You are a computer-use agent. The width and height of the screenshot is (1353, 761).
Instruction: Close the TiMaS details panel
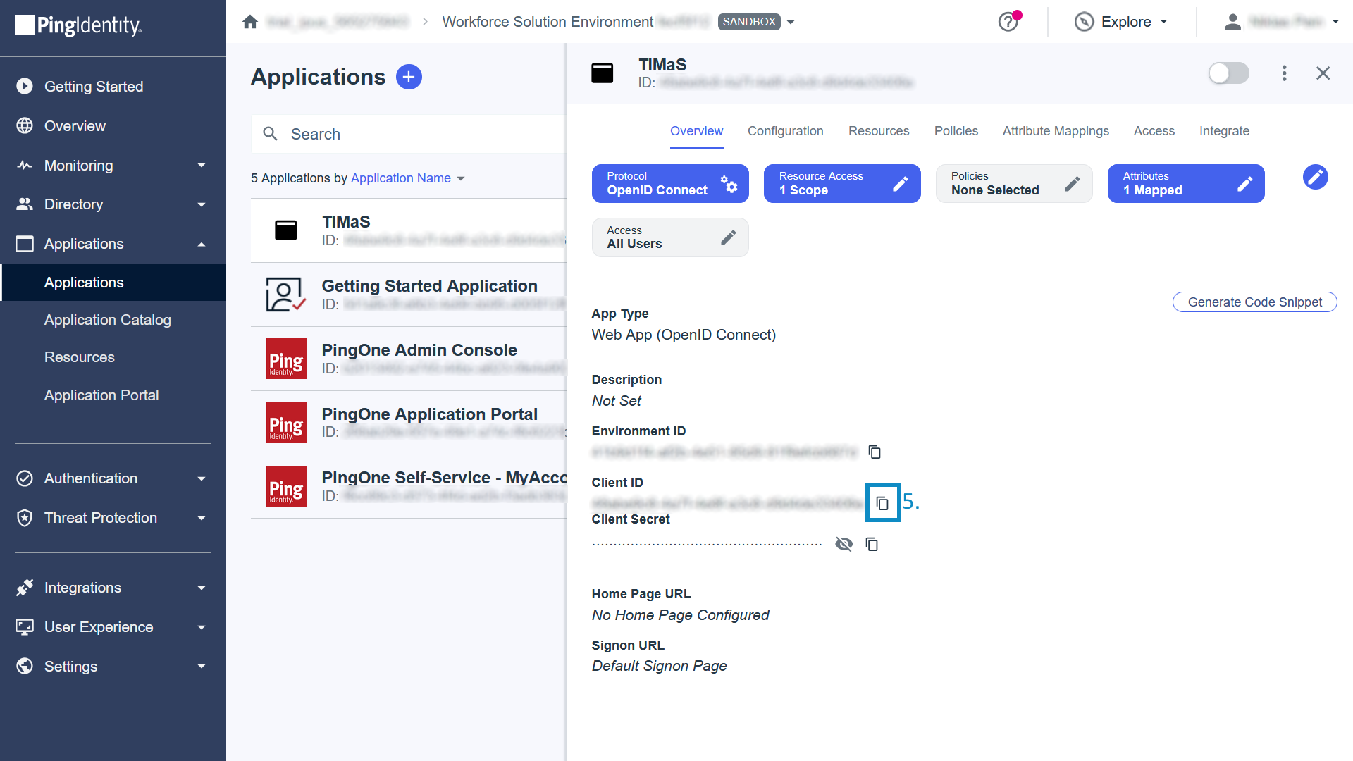[1323, 73]
